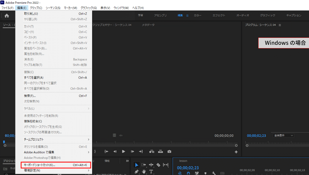Switch to the カラー workspace
Screen dimensions: 309x175
point(198,15)
